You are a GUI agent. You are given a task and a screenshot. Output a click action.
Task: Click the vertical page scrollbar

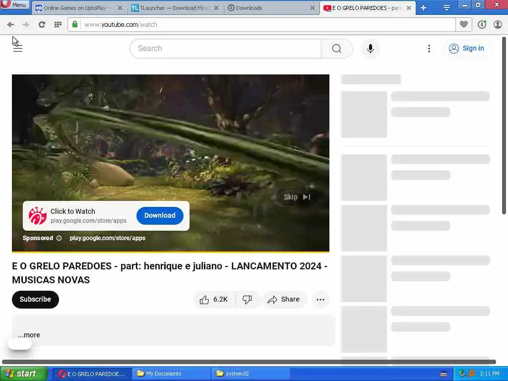pos(504,126)
